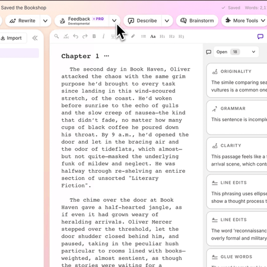267x267 pixels.
Task: Apply Heading 3 style
Action: tap(181, 36)
